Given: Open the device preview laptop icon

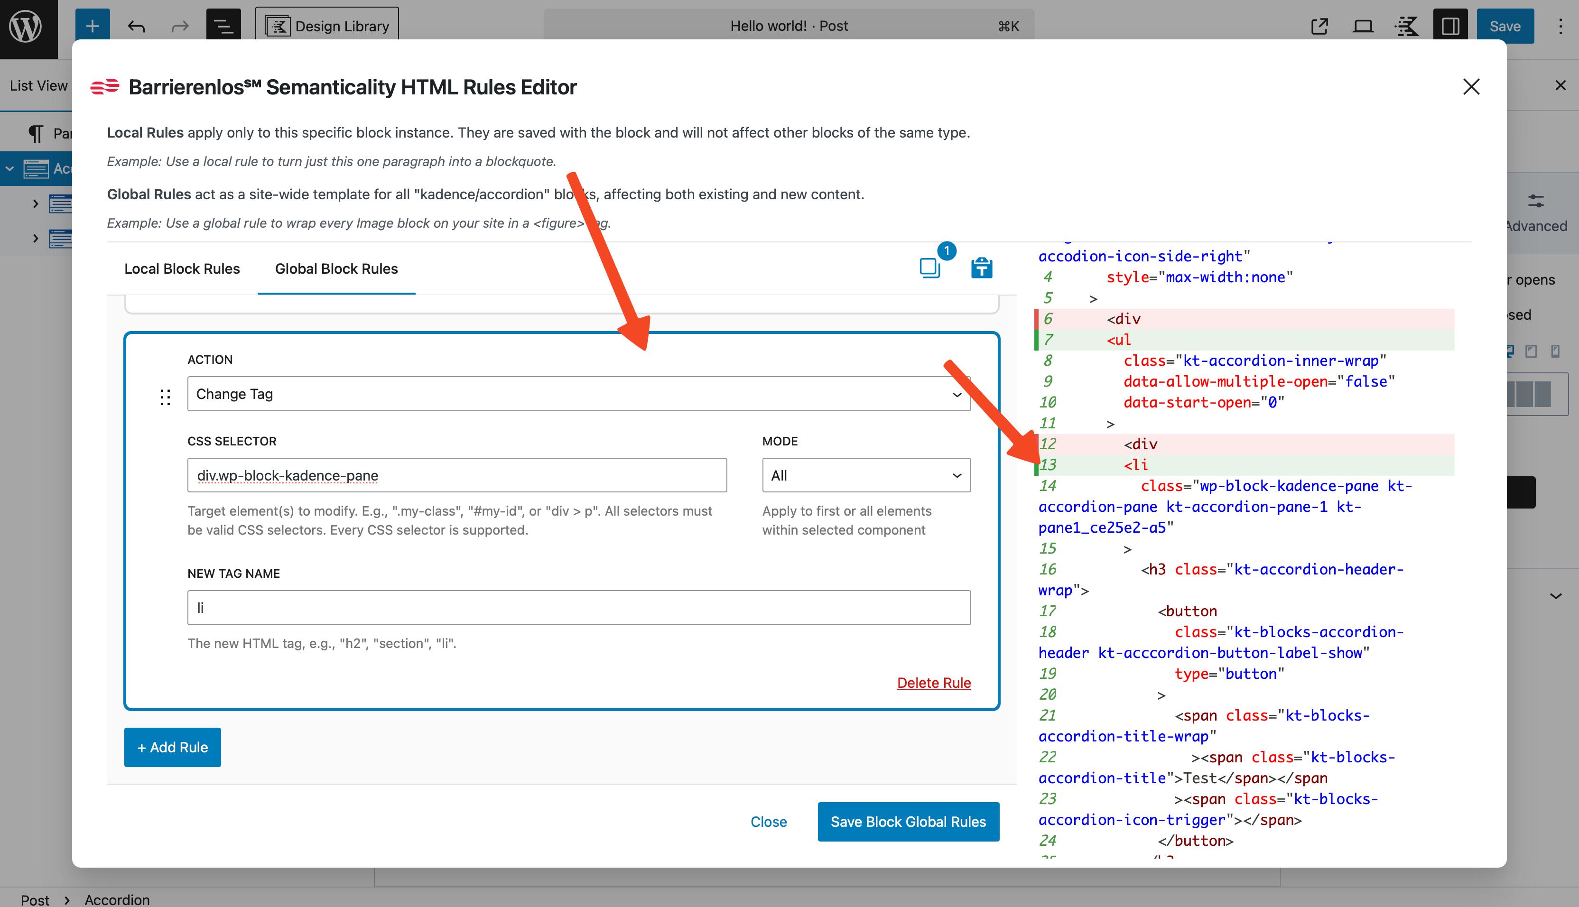Looking at the screenshot, I should pyautogui.click(x=1363, y=26).
